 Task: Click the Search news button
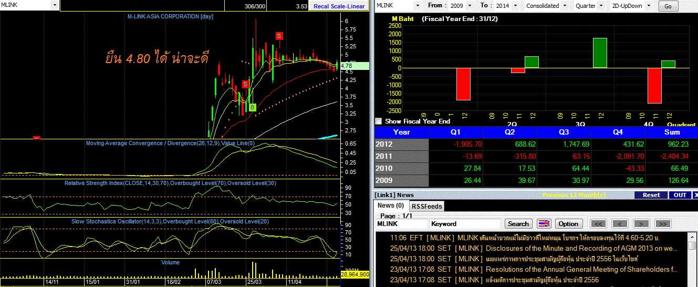(x=518, y=223)
